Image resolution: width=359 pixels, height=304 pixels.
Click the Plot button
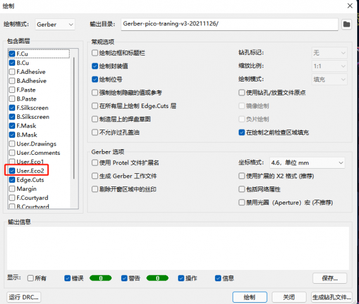coord(250,297)
